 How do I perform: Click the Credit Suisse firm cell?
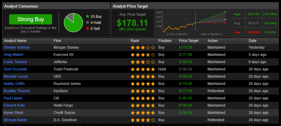coord(64,113)
